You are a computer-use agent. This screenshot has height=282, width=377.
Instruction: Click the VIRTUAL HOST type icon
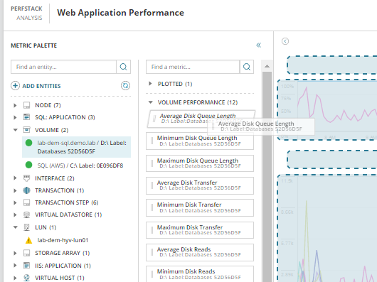pos(26,278)
